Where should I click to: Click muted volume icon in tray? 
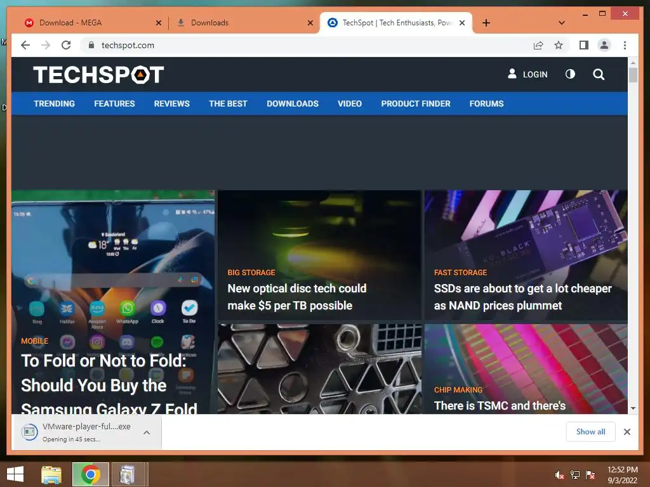(560, 475)
